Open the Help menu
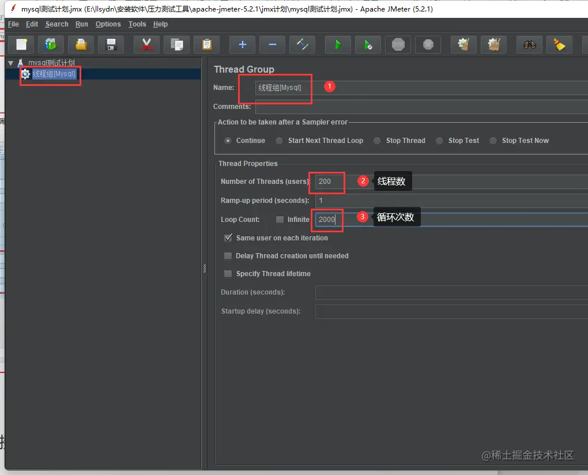588x475 pixels. point(160,24)
